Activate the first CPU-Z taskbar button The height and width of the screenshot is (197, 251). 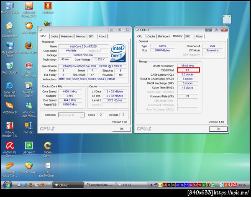click(68, 185)
